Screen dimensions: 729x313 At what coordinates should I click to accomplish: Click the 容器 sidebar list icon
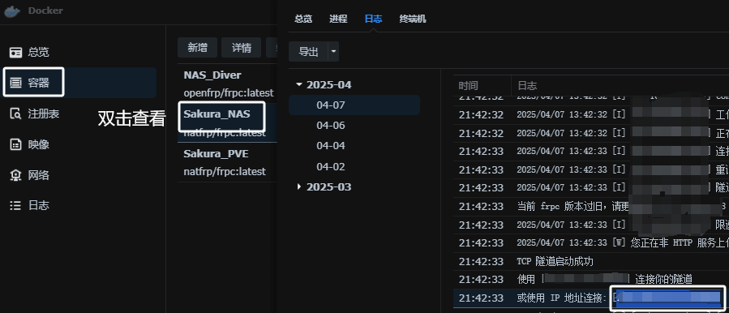tap(15, 84)
